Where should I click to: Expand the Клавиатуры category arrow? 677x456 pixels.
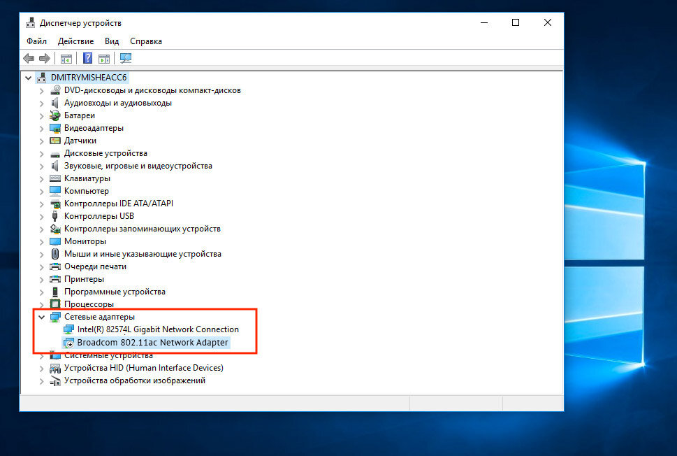pyautogui.click(x=41, y=178)
